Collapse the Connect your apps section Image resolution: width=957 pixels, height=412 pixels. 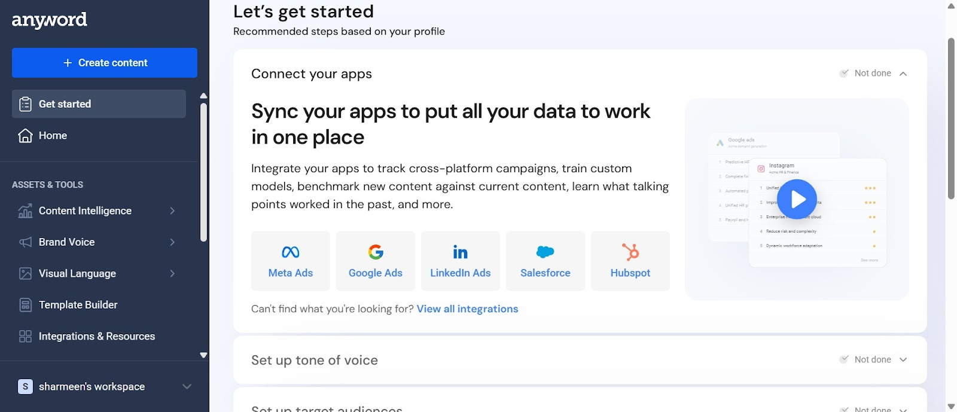click(903, 74)
